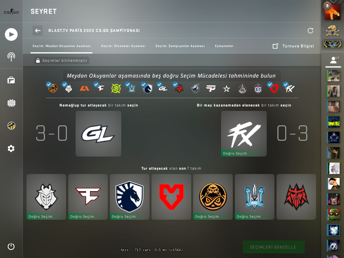
Task: Open the settings gear in sidebar
Action: click(11, 148)
